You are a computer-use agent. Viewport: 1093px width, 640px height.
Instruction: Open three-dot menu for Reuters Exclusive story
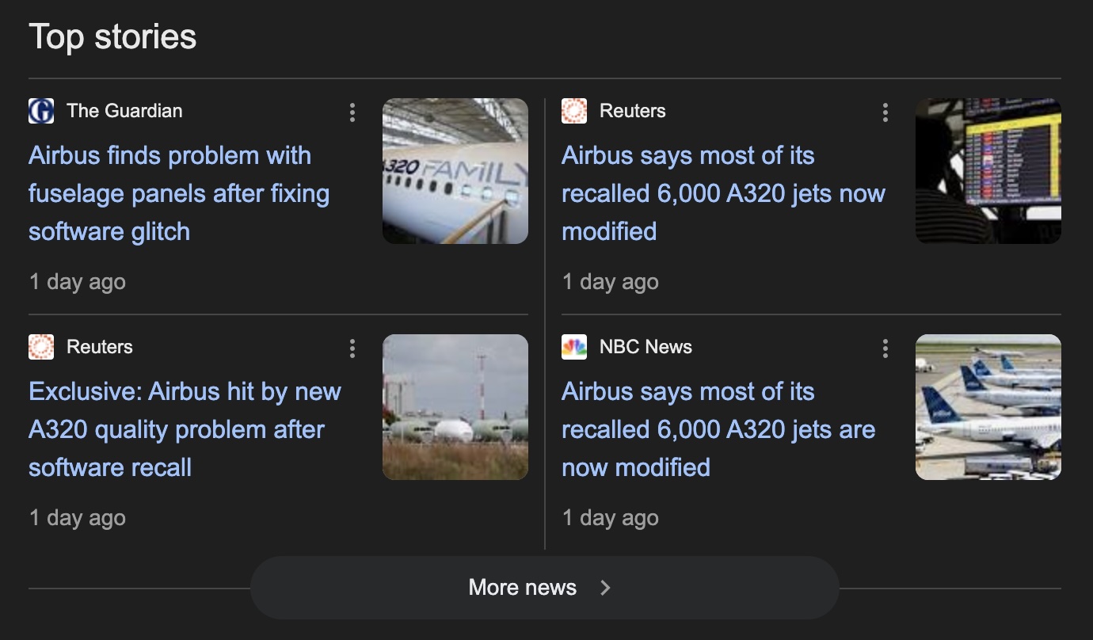(352, 349)
